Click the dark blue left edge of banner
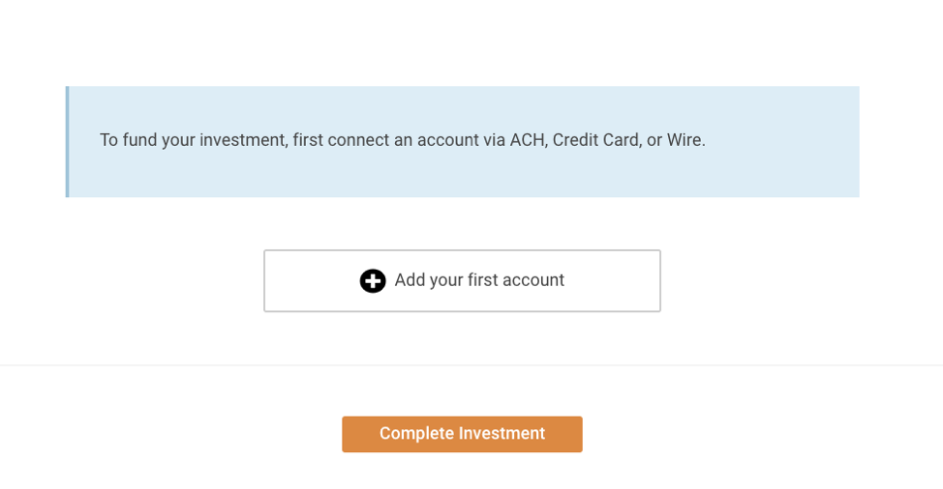Viewport: 943px width, 489px height. tap(68, 142)
